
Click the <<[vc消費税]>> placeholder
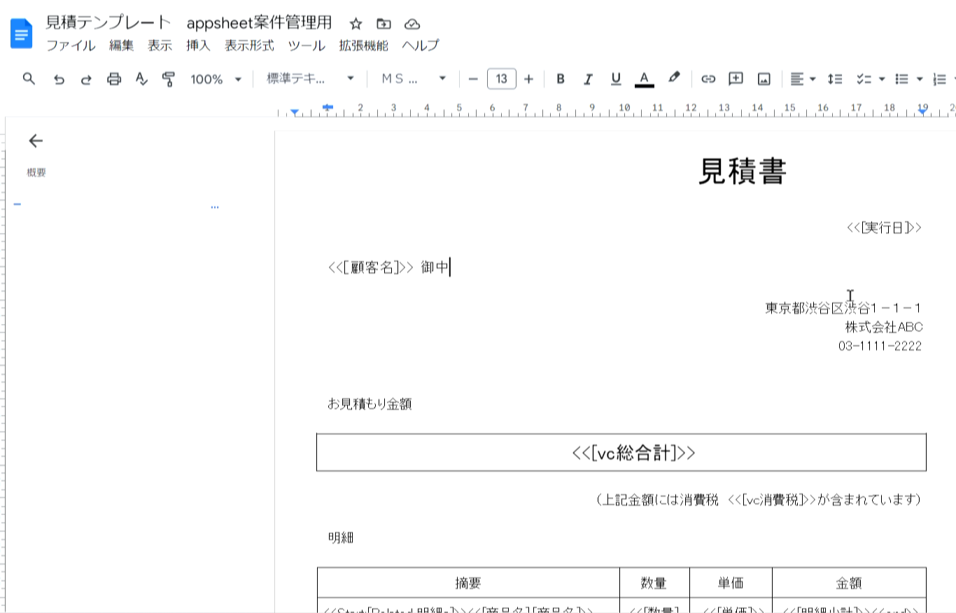772,500
